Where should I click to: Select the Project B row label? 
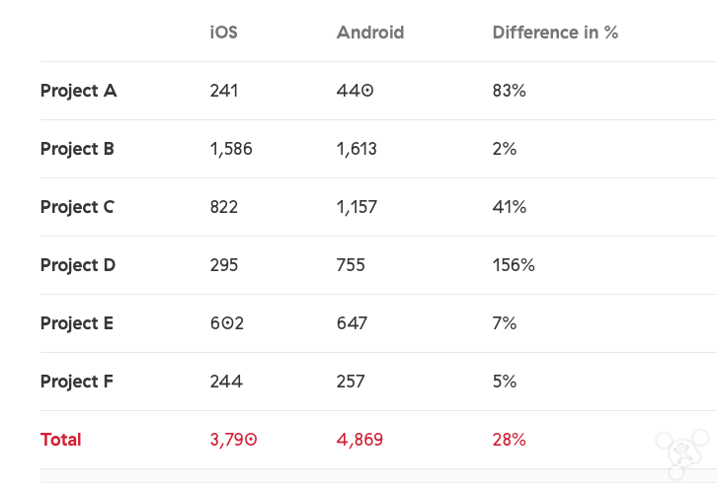[77, 149]
